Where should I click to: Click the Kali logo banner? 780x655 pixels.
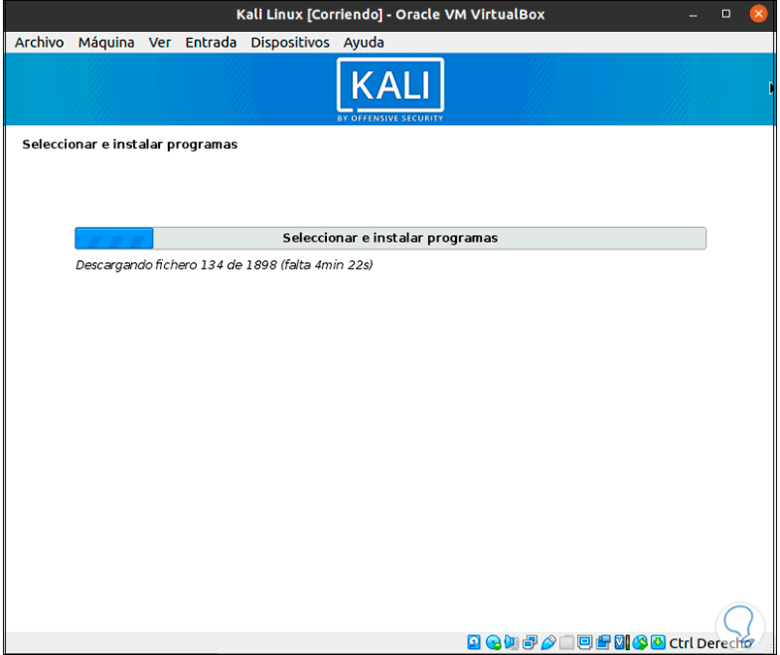click(391, 89)
